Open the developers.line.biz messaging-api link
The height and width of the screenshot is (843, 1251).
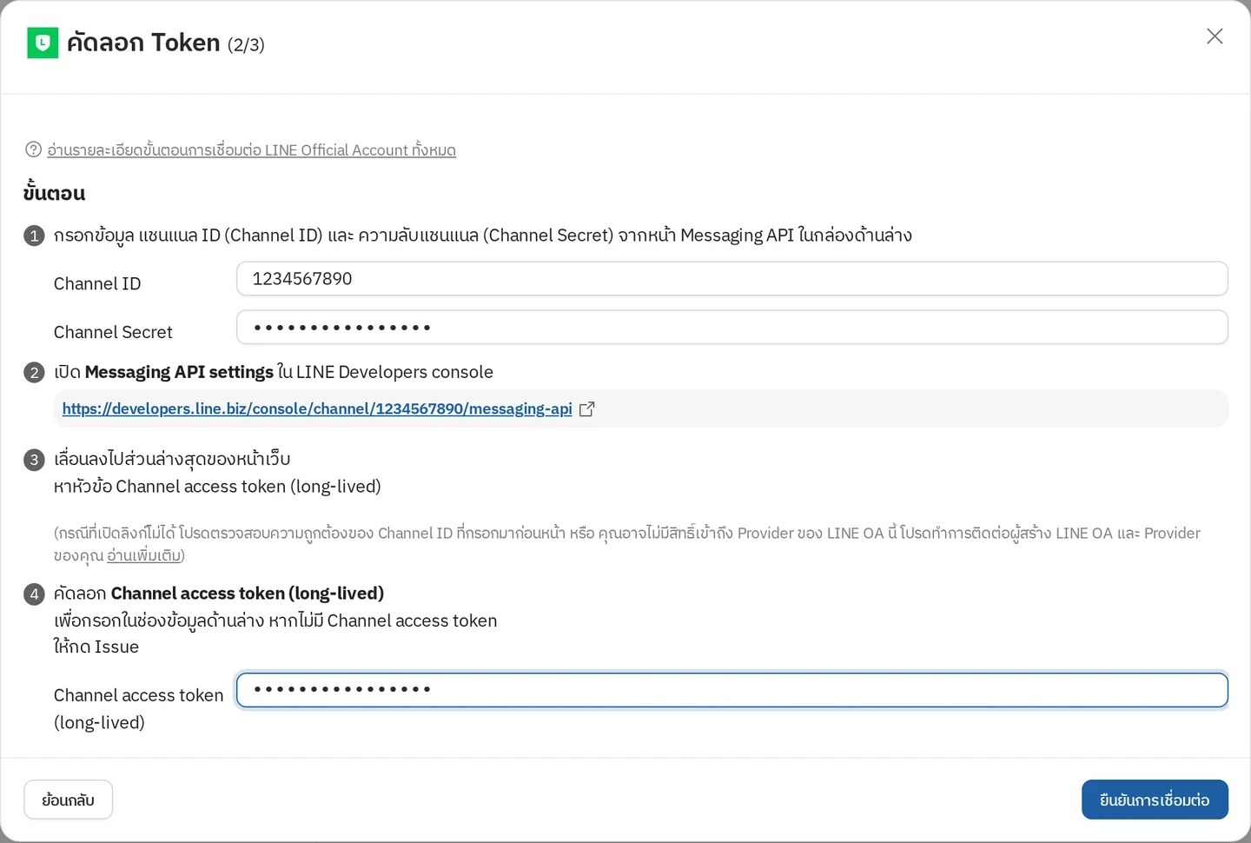click(317, 408)
